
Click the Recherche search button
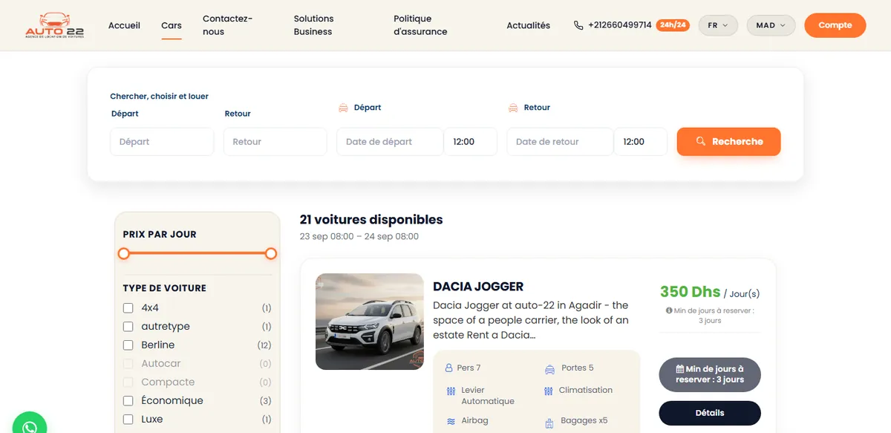click(x=728, y=141)
